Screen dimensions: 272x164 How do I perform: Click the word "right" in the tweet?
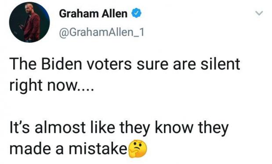coord(26,86)
